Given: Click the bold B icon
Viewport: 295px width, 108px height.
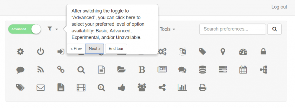Looking at the screenshot, I should coord(142,69).
